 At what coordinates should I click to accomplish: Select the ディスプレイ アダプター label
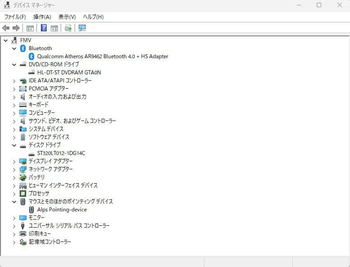[50, 161]
